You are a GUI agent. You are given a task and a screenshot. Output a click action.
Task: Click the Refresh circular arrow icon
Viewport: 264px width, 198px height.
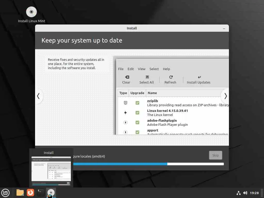click(x=171, y=77)
